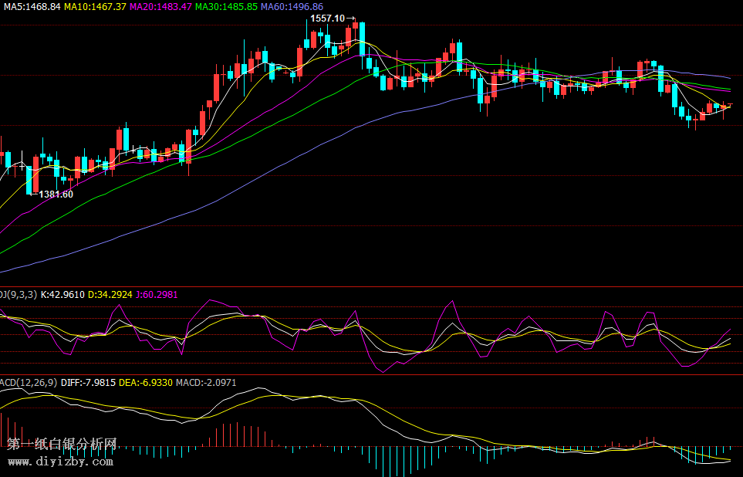Click the MA60:1496.86 label

[x=292, y=7]
